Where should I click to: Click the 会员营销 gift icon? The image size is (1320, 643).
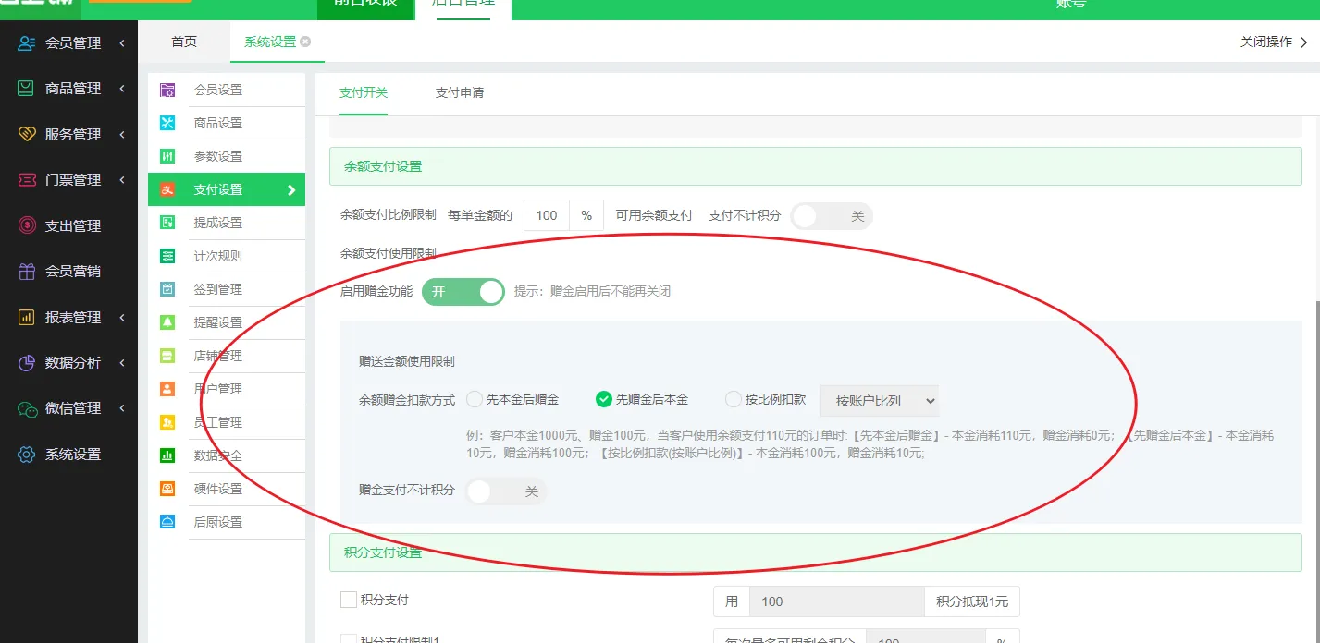point(27,272)
